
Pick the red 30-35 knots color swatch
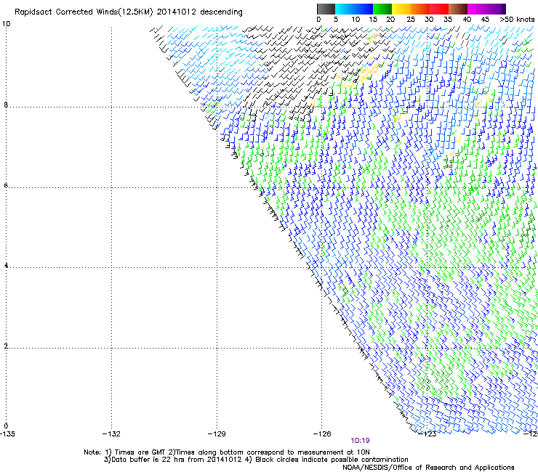pyautogui.click(x=439, y=9)
